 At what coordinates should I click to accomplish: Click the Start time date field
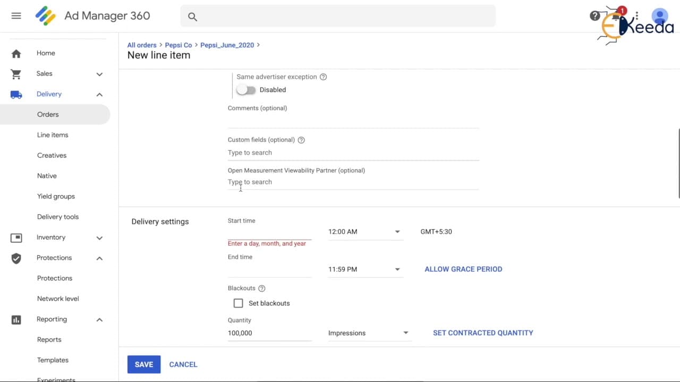(x=269, y=232)
